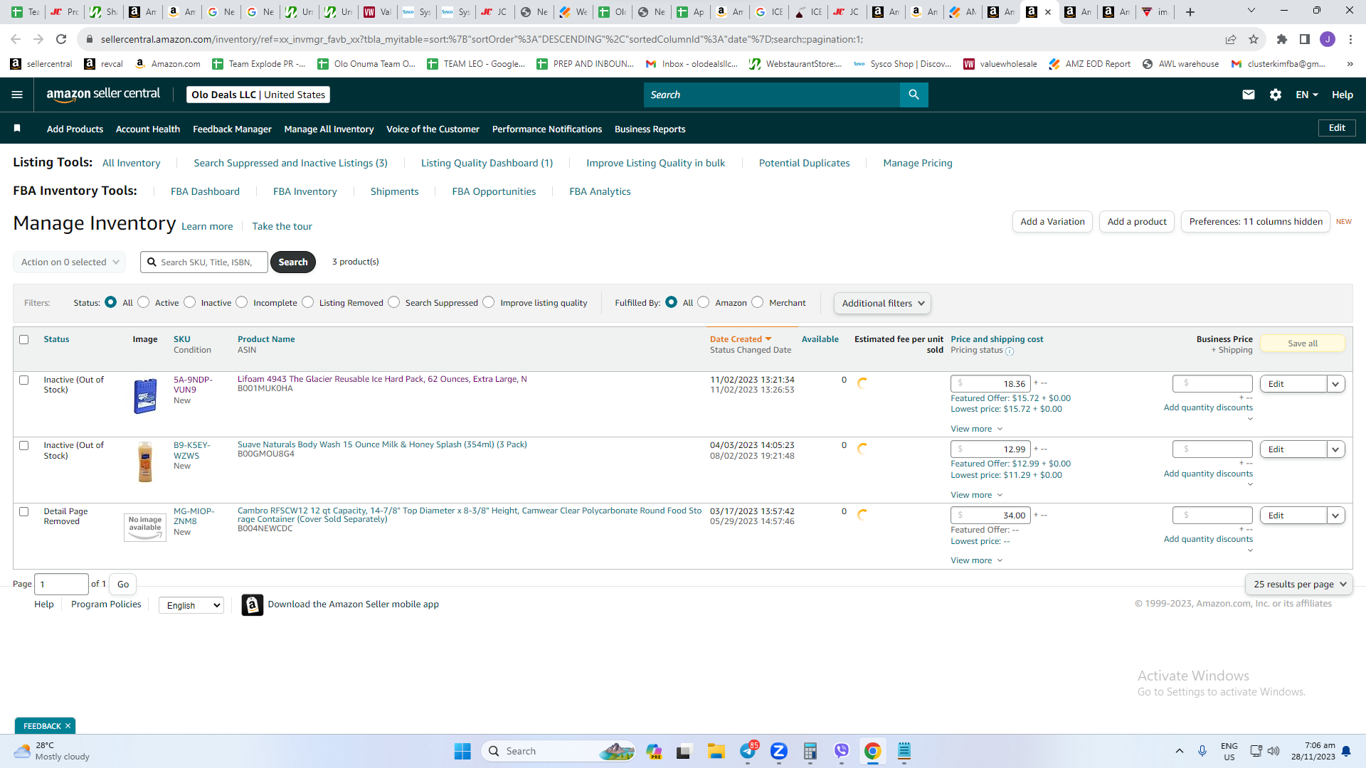The image size is (1366, 768).
Task: Expand View more for the Cambro row
Action: 976,560
